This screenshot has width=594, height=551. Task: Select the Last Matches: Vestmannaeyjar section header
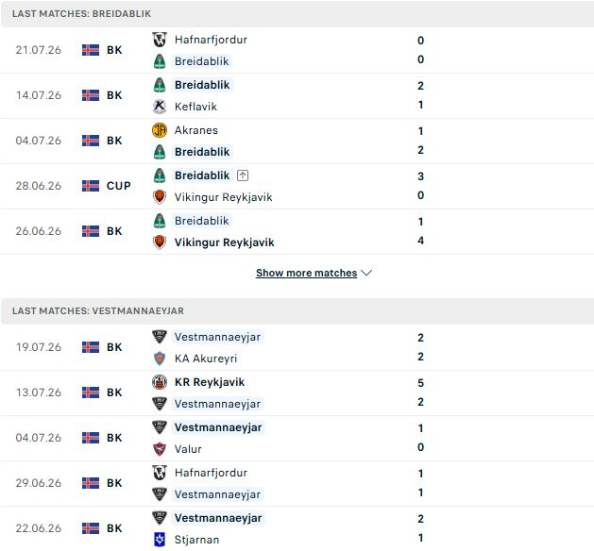tap(297, 310)
